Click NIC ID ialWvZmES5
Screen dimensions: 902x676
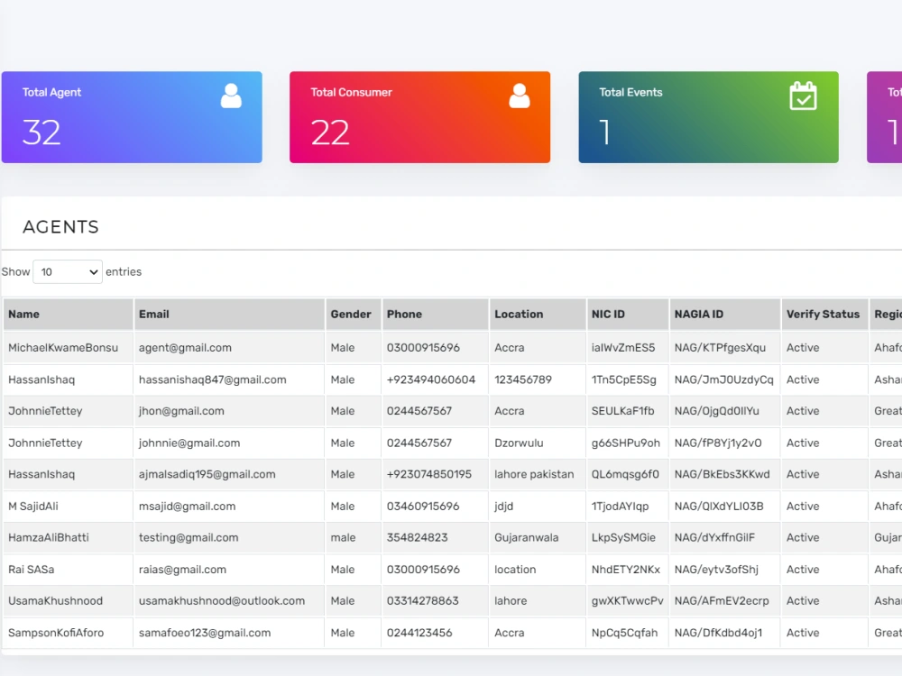[623, 348]
